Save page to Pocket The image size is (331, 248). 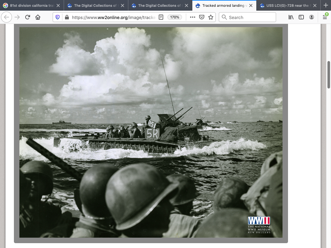coord(202,17)
